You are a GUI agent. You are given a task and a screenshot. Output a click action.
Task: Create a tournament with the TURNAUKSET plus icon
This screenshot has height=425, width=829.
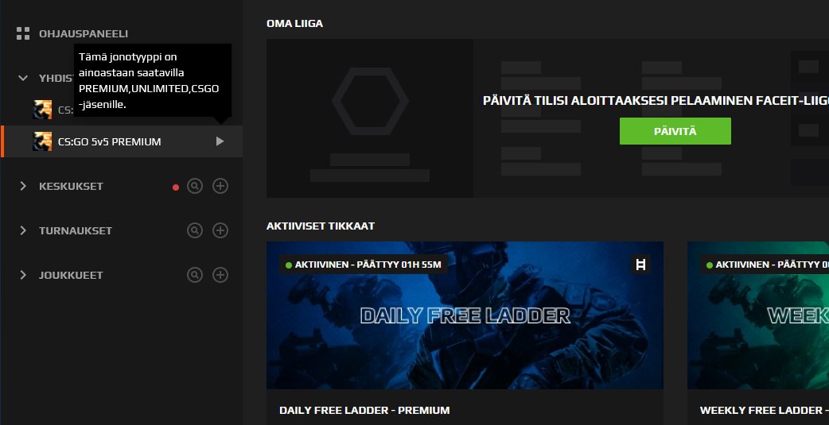(x=220, y=230)
